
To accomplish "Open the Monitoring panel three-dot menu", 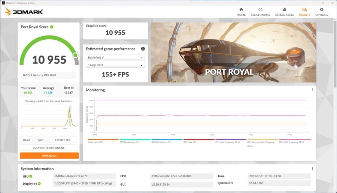I will (312, 90).
